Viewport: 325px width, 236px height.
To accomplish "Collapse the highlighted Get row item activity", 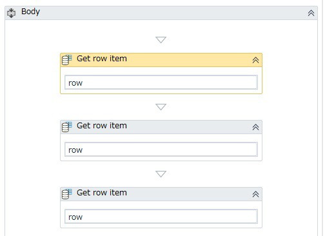I will pyautogui.click(x=255, y=60).
